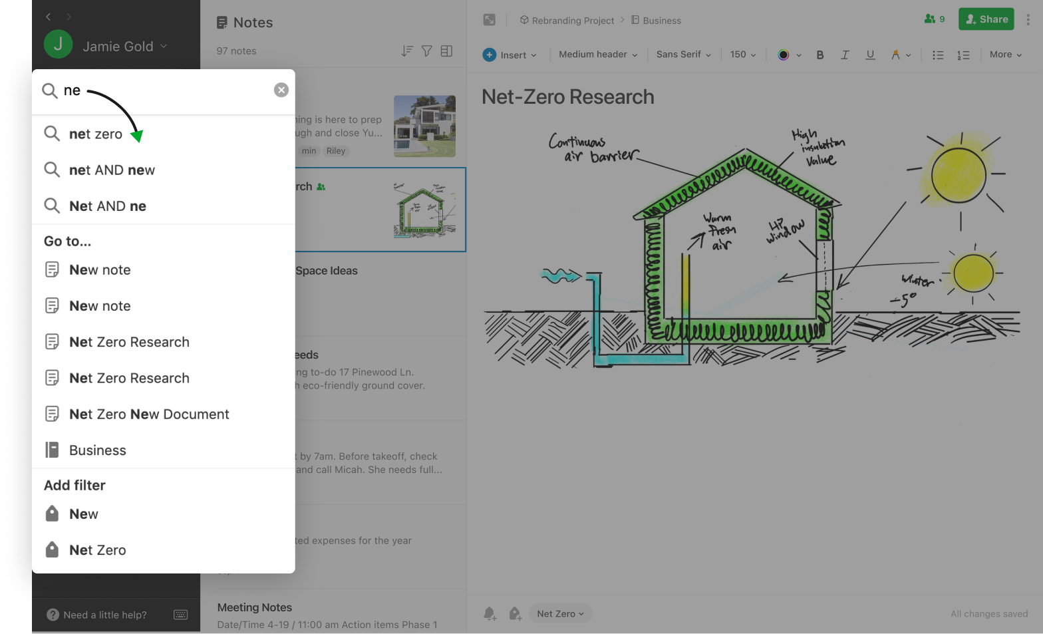Image resolution: width=1043 pixels, height=634 pixels.
Task: Clear the search field text
Action: [281, 90]
